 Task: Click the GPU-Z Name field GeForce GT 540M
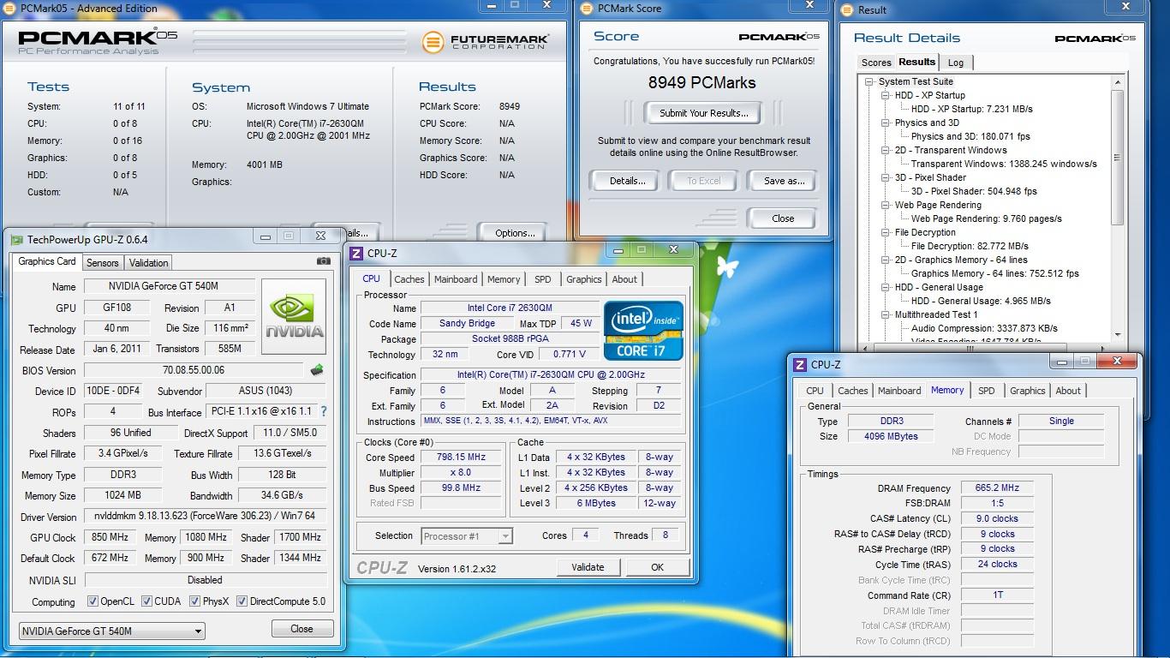[x=170, y=286]
